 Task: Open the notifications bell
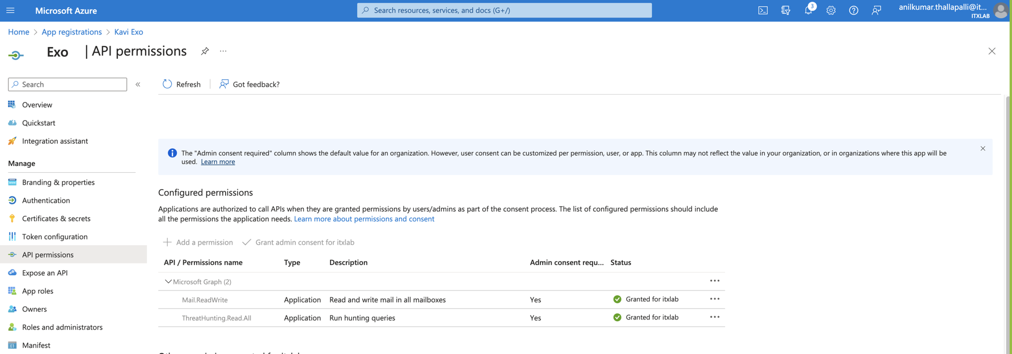808,10
